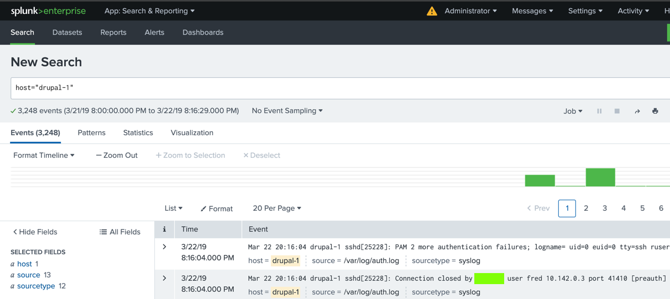Click the Splunk enterprise logo
Viewport: 670px width, 299px height.
48,11
